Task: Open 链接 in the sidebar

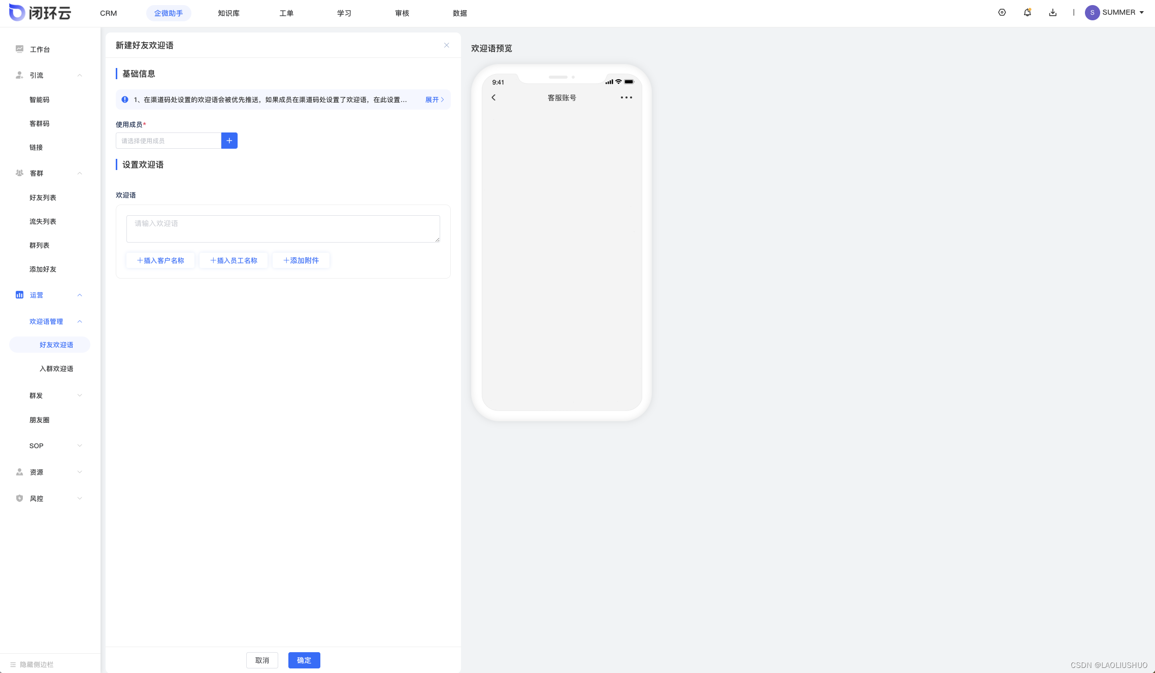Action: pos(36,147)
